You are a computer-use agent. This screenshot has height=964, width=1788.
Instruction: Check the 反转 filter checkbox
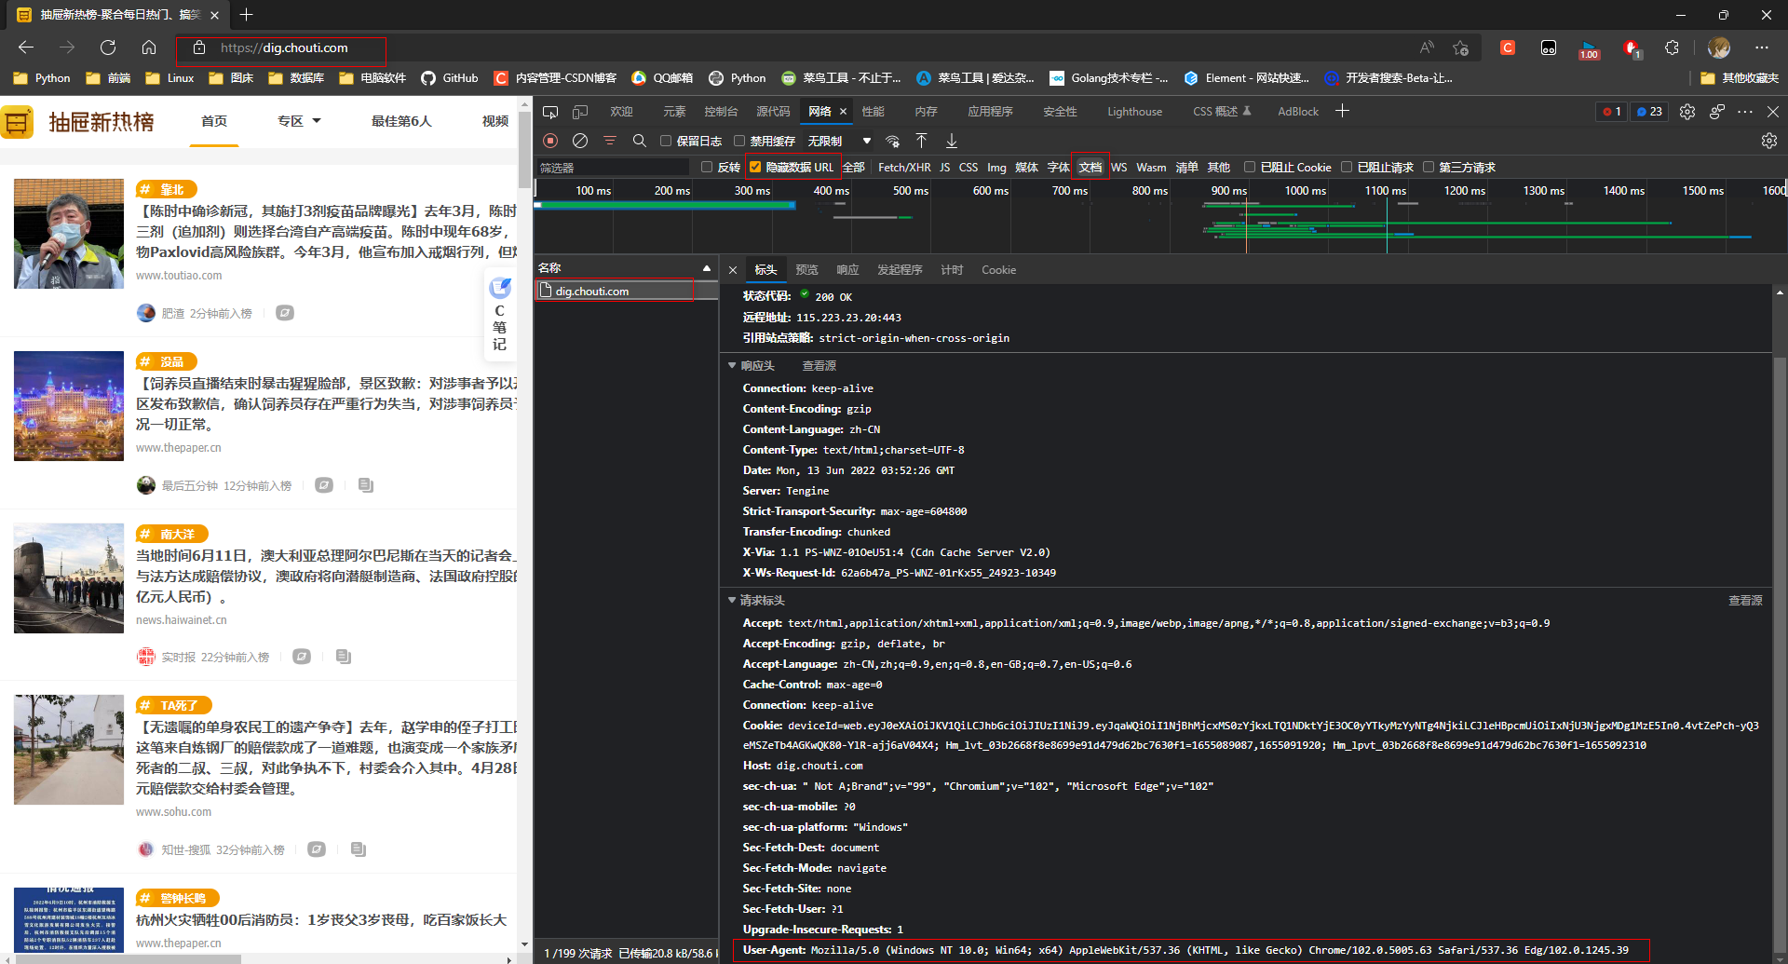click(707, 167)
